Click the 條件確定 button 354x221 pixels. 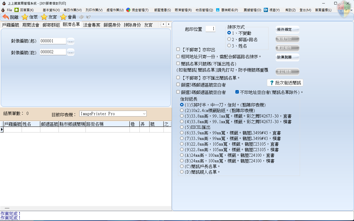click(x=287, y=30)
